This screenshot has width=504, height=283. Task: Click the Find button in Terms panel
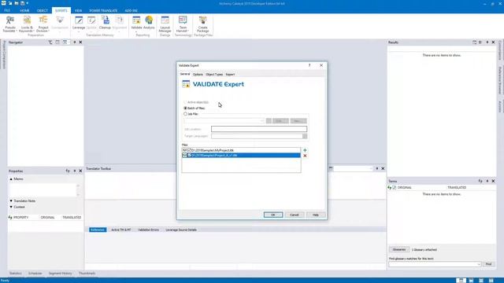coord(488,264)
